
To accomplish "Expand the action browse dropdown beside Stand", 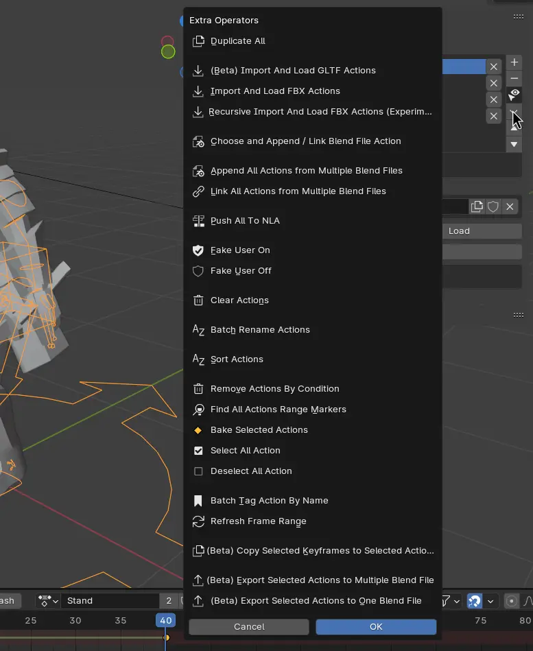I will [x=47, y=601].
